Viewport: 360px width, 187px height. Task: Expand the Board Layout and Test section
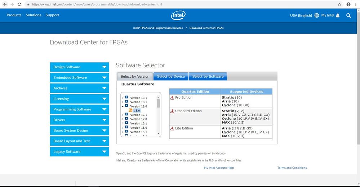coord(79,141)
